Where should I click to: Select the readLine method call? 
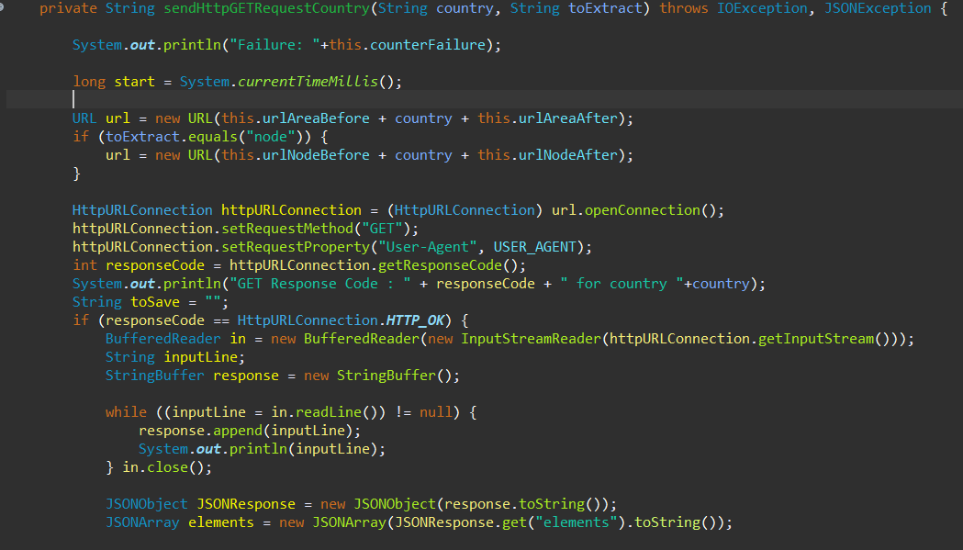[x=329, y=412]
